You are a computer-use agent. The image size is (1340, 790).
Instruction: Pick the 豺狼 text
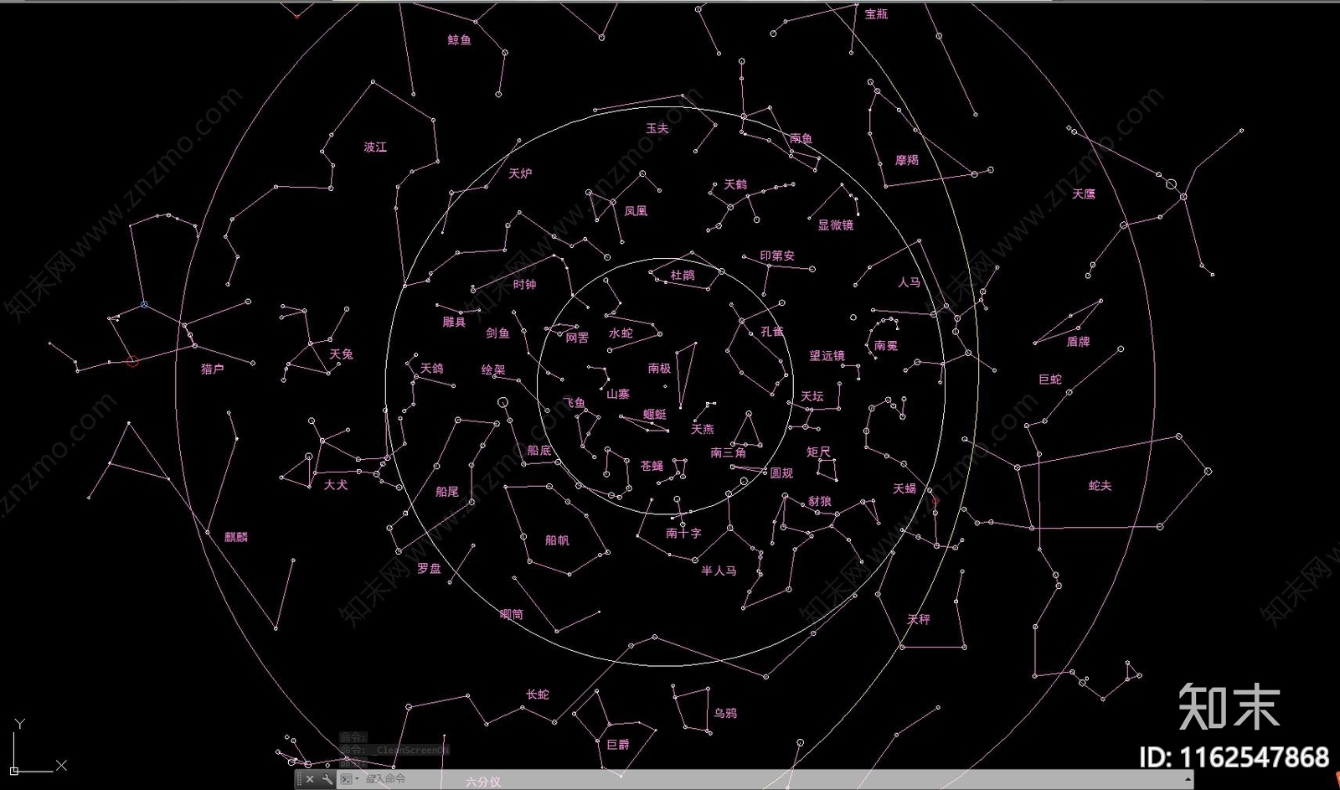[820, 501]
